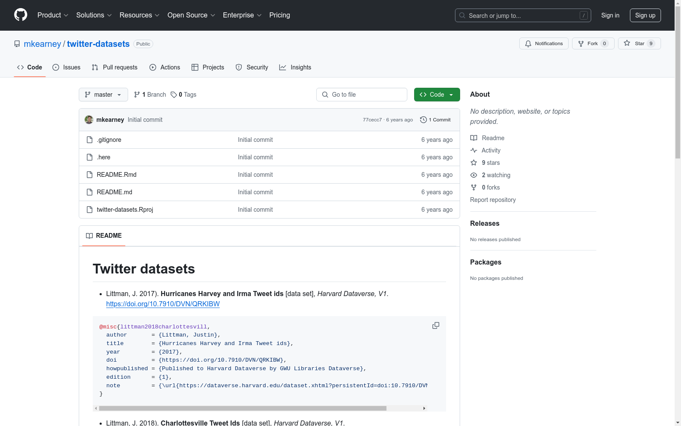
Task: Switch to the Projects tab
Action: point(208,67)
